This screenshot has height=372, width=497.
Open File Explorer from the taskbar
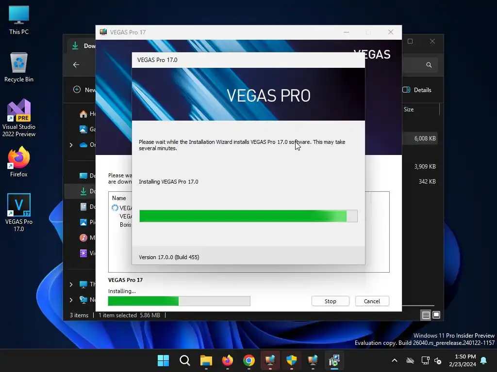206,360
